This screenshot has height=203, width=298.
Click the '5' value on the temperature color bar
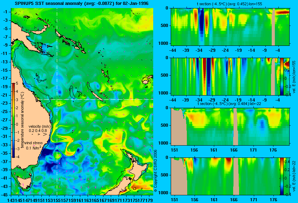click(17, 83)
